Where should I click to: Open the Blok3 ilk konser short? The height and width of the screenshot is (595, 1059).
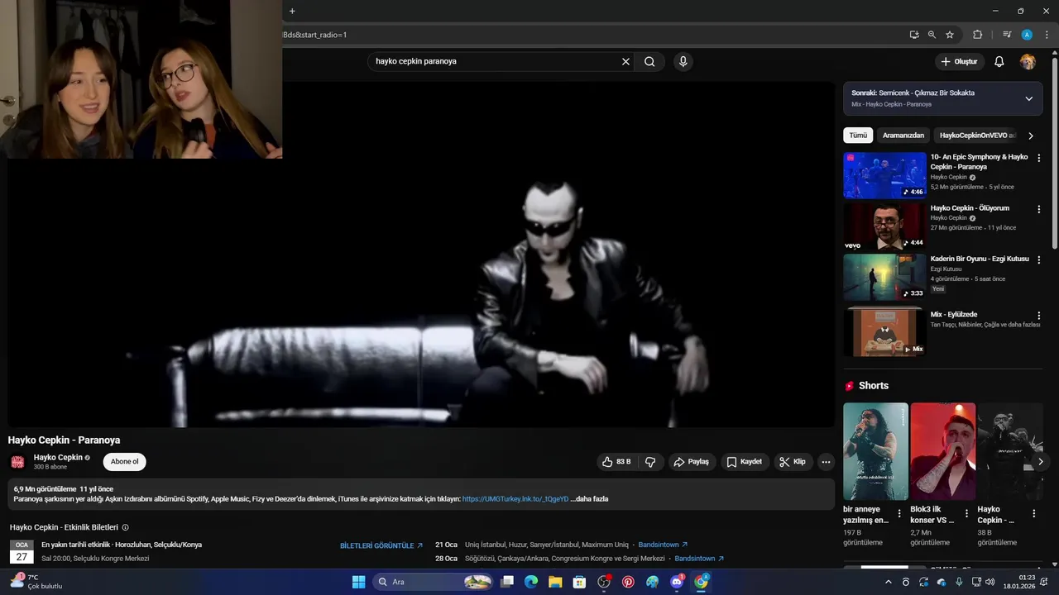coord(942,451)
